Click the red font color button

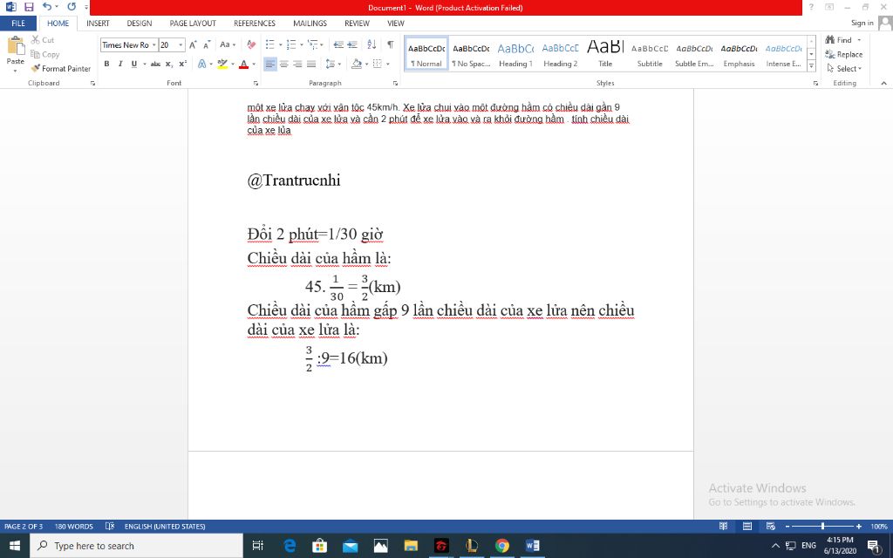244,64
